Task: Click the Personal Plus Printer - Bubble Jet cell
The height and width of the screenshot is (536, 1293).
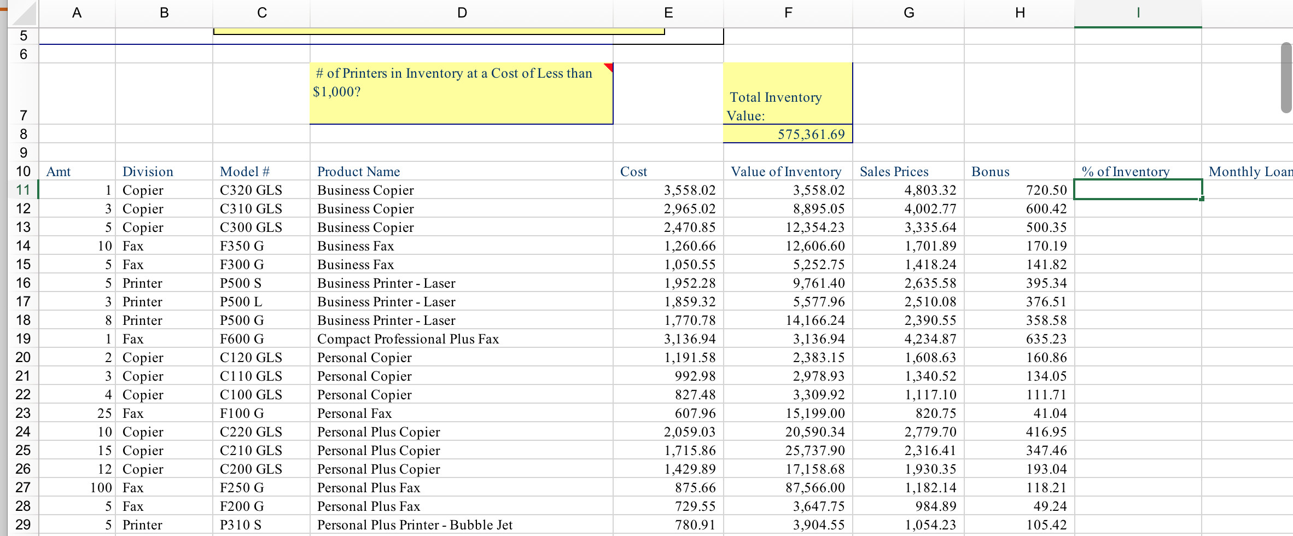Action: tap(415, 525)
